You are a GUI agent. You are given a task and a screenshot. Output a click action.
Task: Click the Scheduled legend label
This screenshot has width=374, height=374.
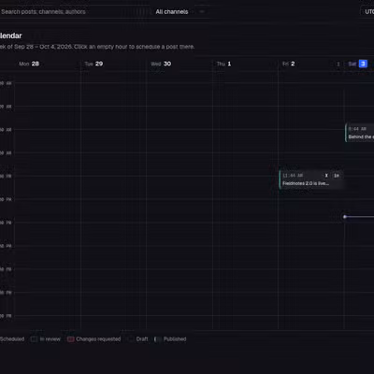coord(12,339)
